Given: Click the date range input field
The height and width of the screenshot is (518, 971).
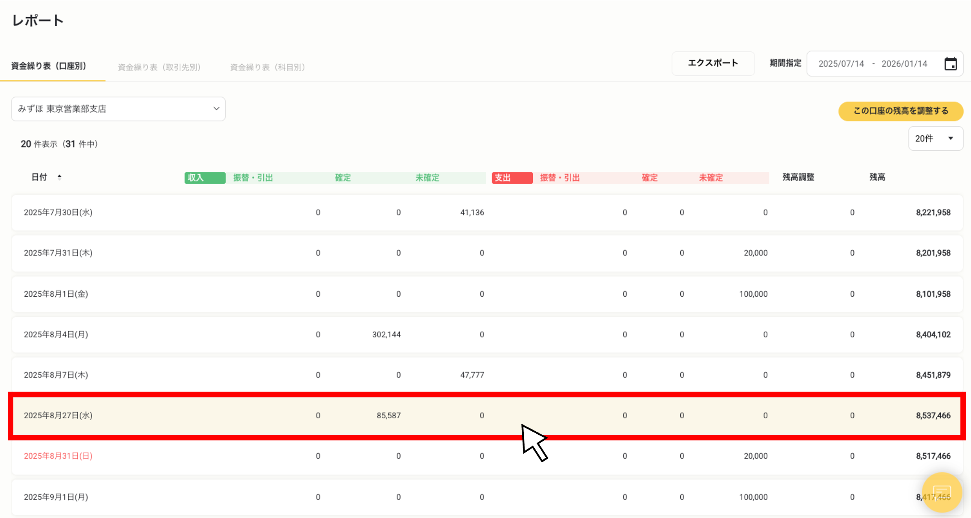Looking at the screenshot, I should tap(873, 63).
